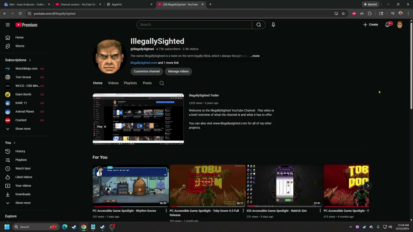Image resolution: width=413 pixels, height=232 pixels.
Task: Switch to the AppleVis browser tab
Action: coord(130,5)
